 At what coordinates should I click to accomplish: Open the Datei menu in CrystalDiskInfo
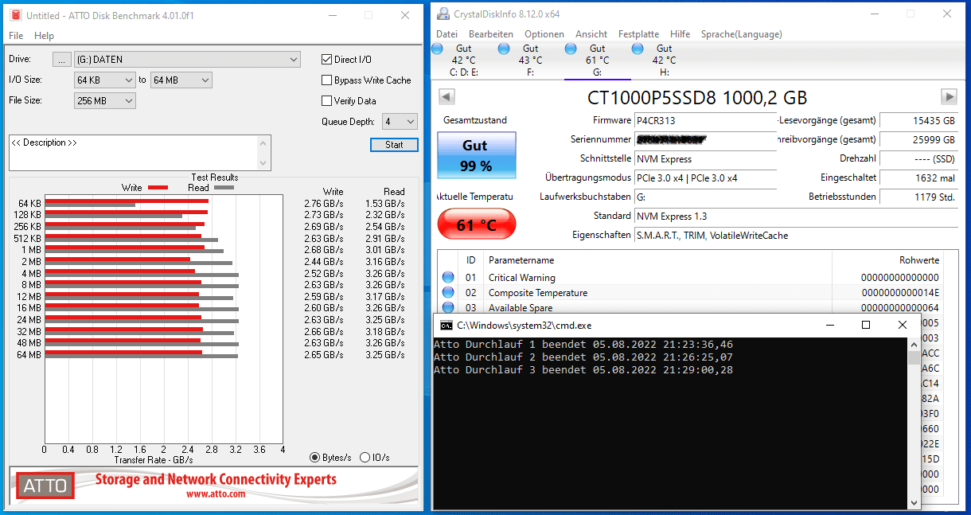point(447,34)
